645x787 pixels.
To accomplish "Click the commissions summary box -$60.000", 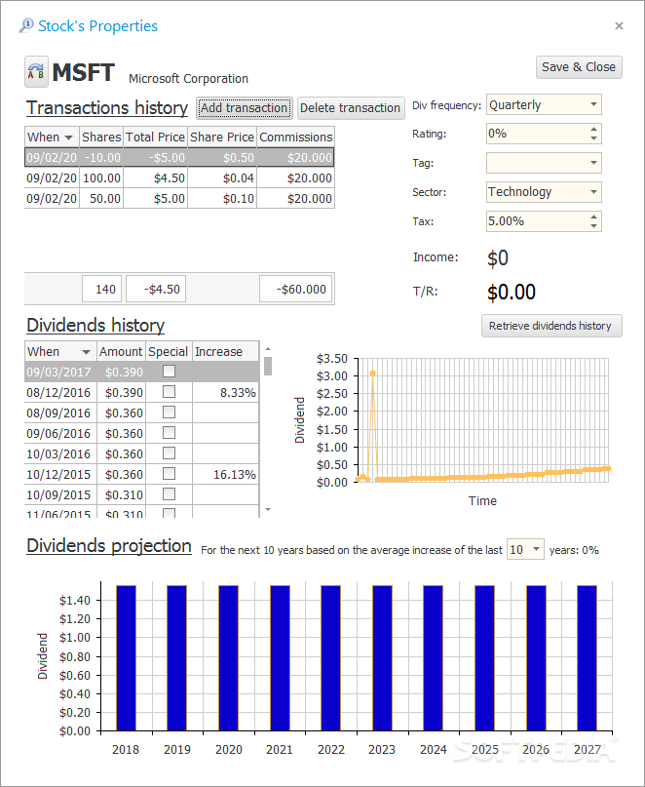I will click(x=296, y=289).
